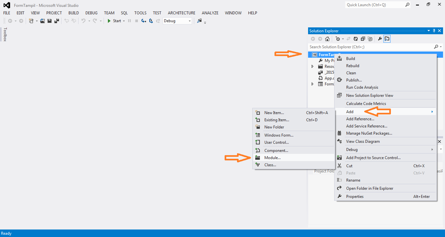Click Build in the project context menu

click(350, 58)
